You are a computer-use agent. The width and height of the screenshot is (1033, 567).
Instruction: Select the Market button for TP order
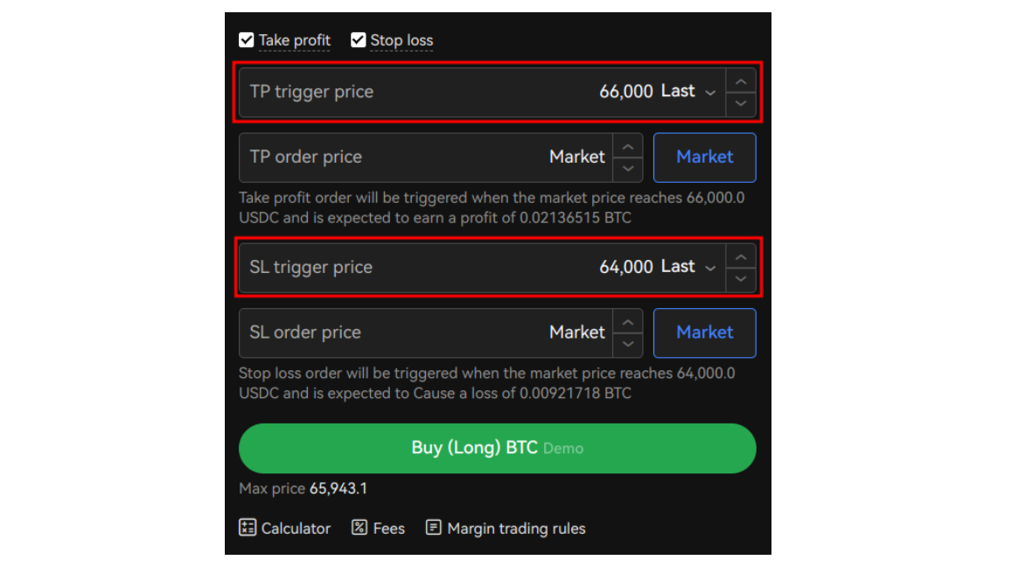click(x=704, y=157)
